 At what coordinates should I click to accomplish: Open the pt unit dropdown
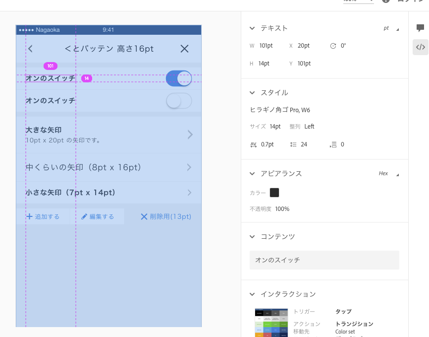coord(391,28)
